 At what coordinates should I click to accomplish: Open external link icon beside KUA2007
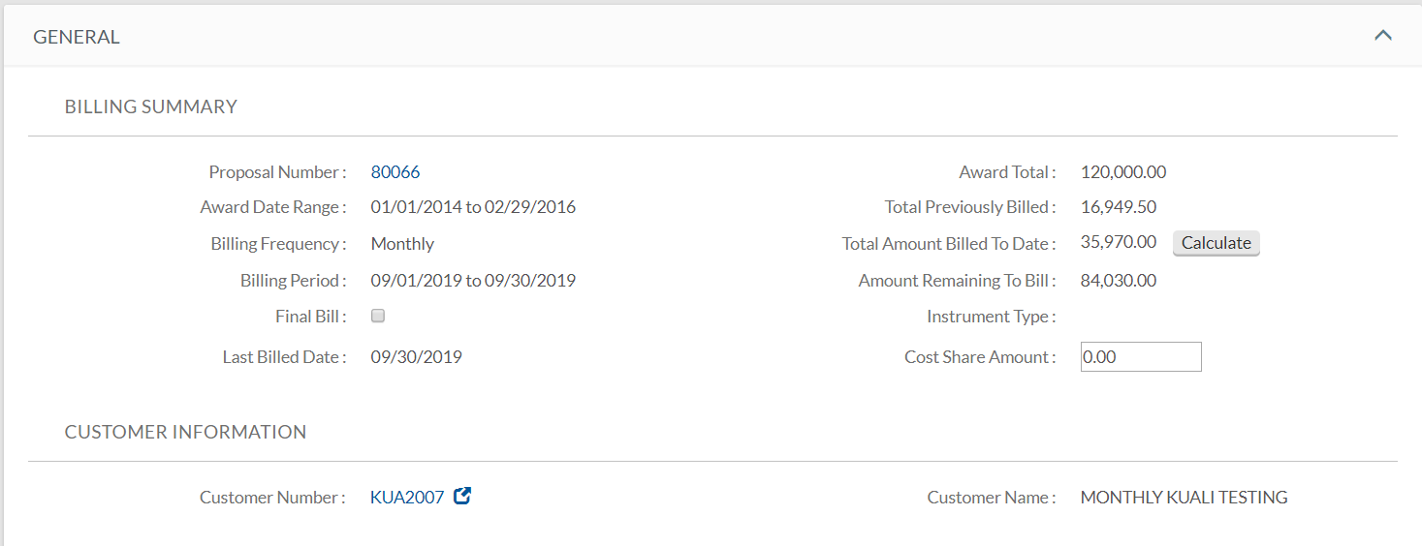click(x=462, y=496)
